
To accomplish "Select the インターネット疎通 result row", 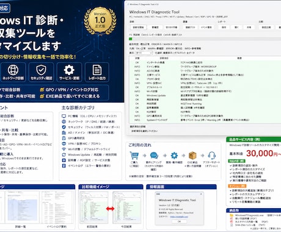I will click(x=205, y=62).
